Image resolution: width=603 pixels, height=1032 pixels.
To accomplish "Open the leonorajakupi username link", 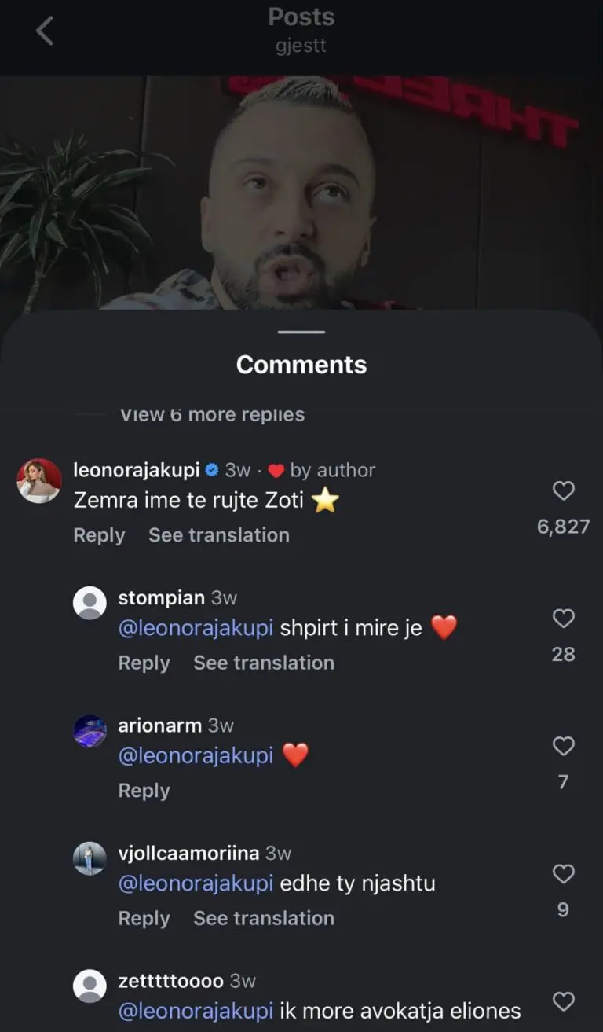I will 136,470.
